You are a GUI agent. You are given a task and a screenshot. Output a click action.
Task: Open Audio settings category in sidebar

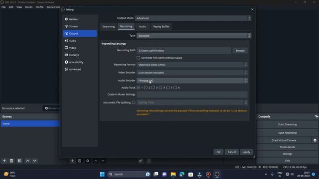click(80, 41)
